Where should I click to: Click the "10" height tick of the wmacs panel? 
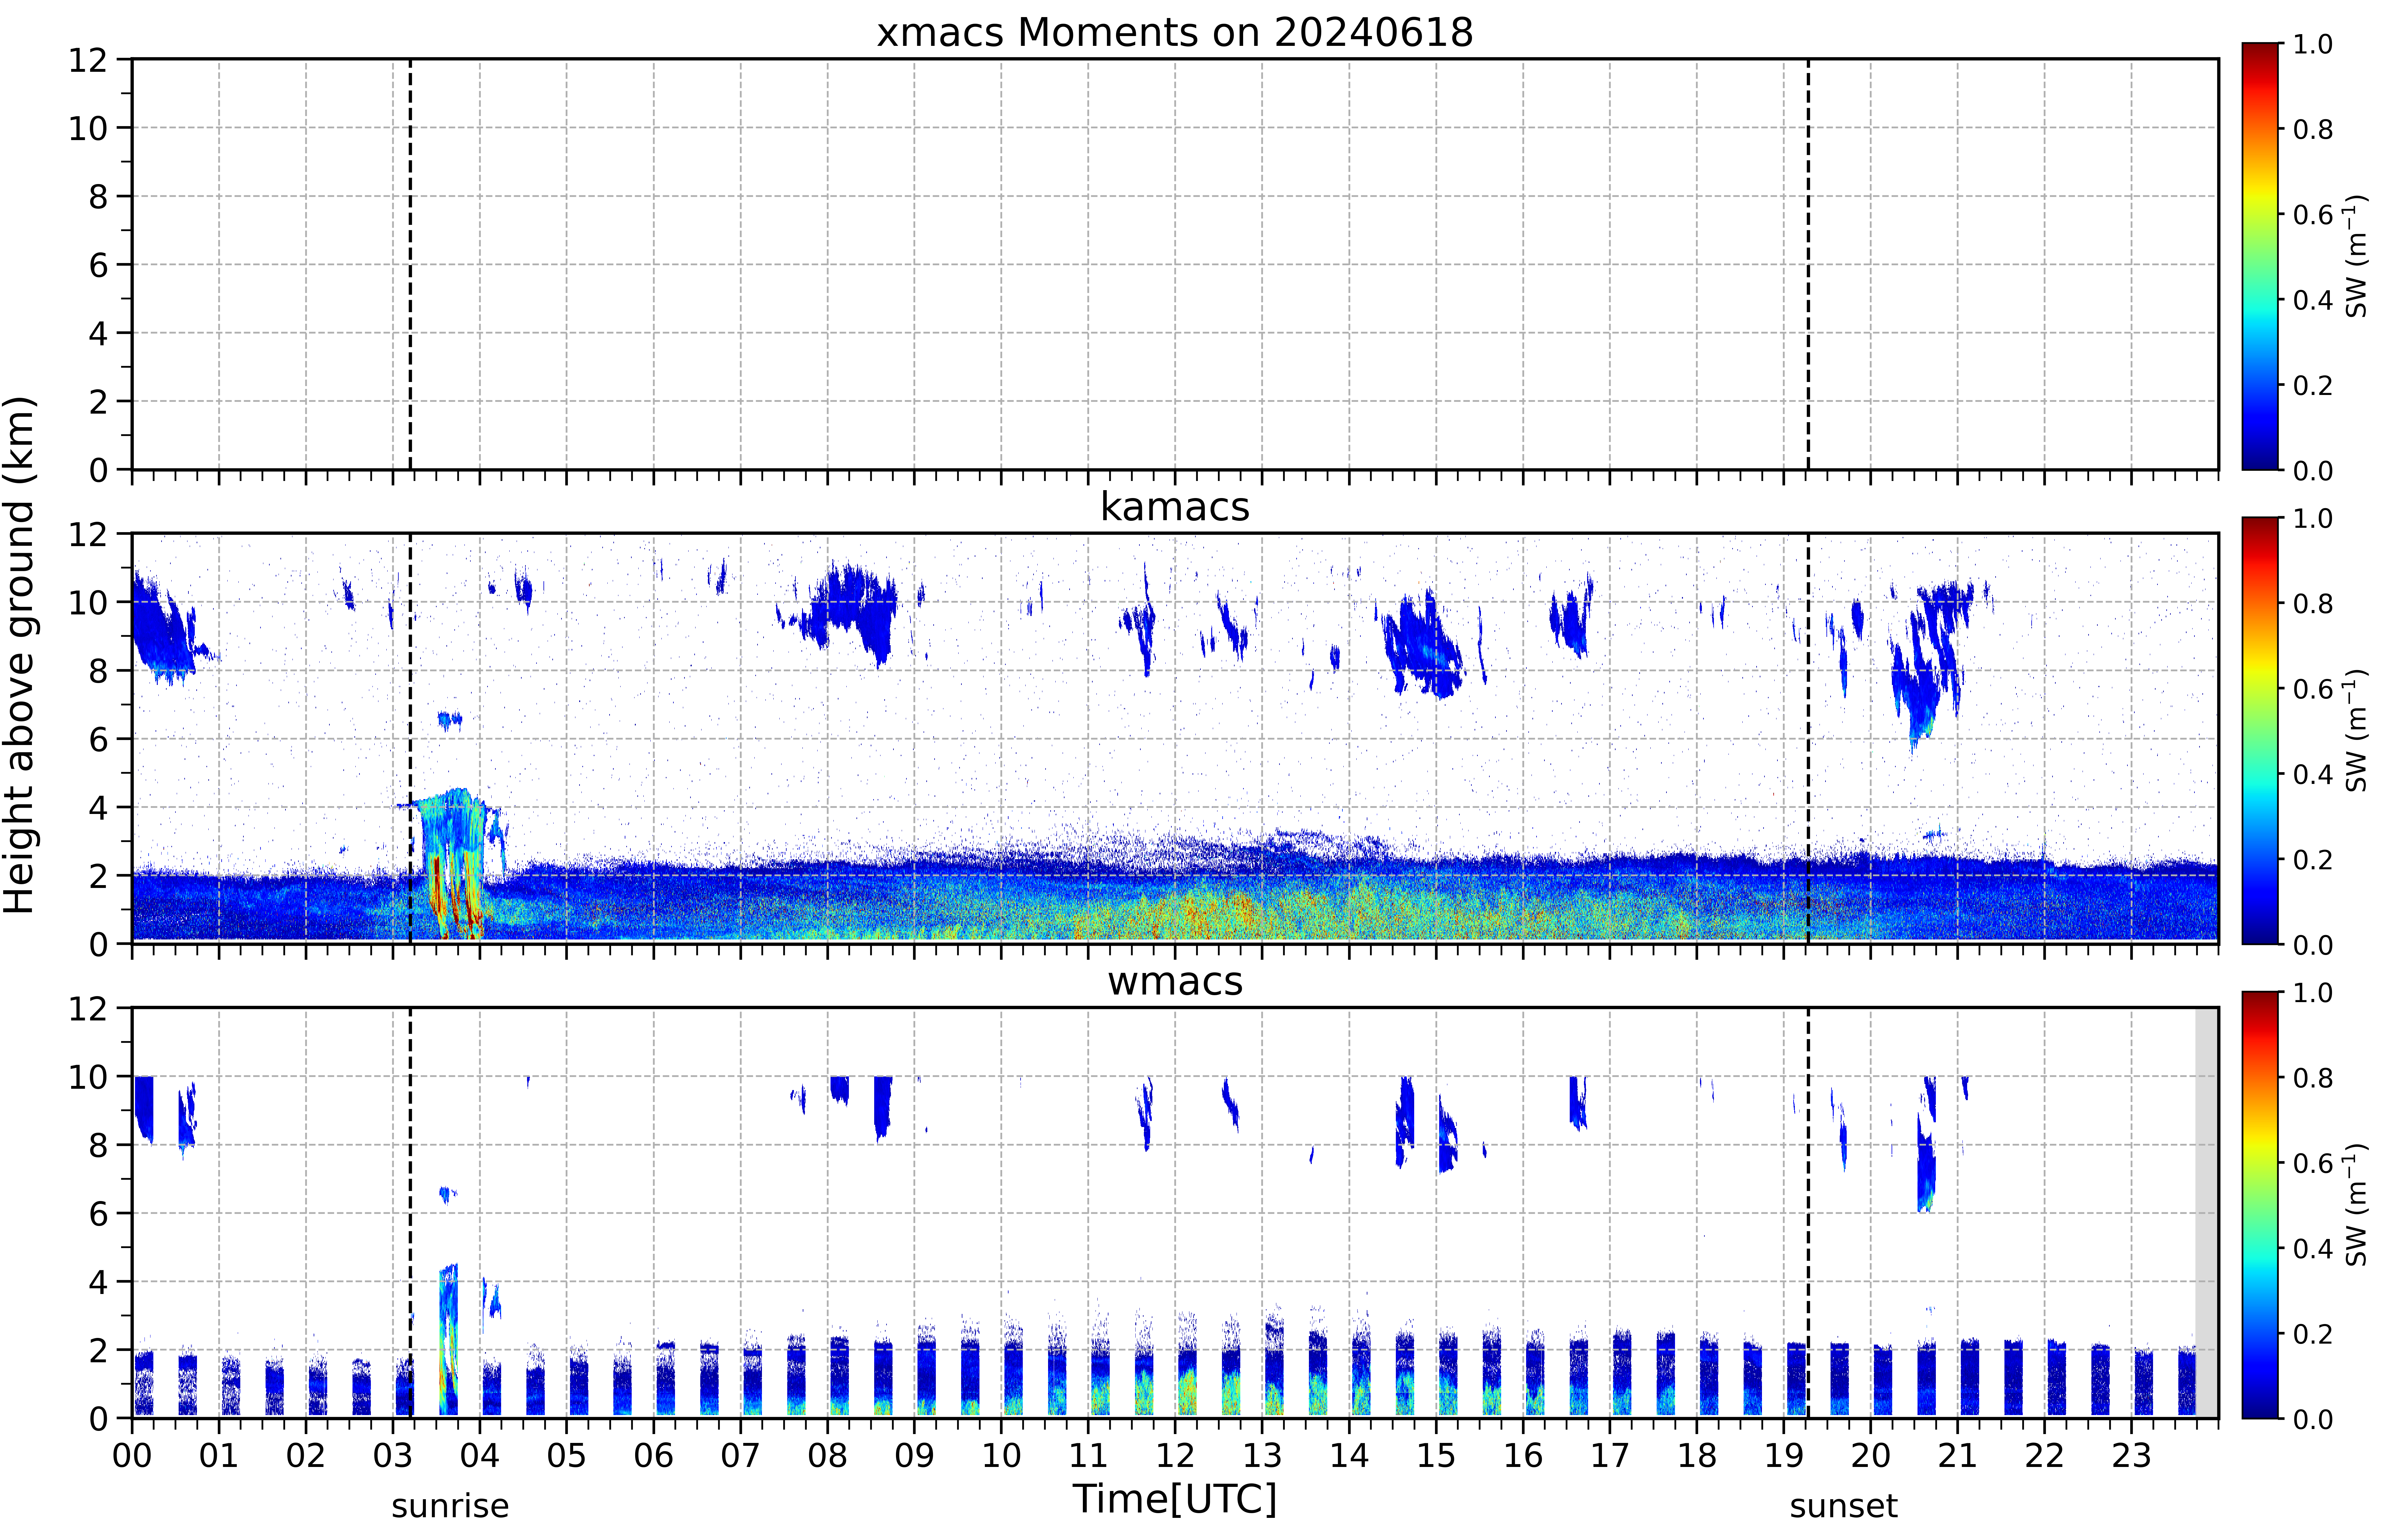(88, 1077)
